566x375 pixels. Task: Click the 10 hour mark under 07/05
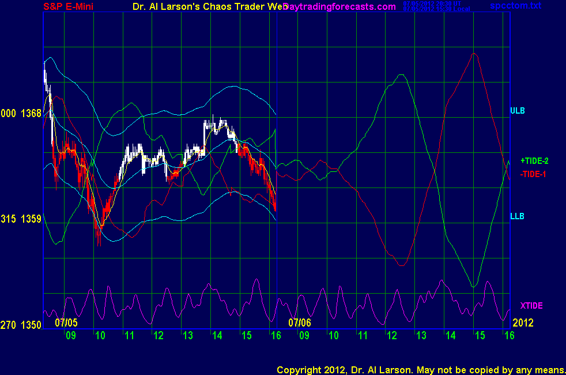[100, 335]
